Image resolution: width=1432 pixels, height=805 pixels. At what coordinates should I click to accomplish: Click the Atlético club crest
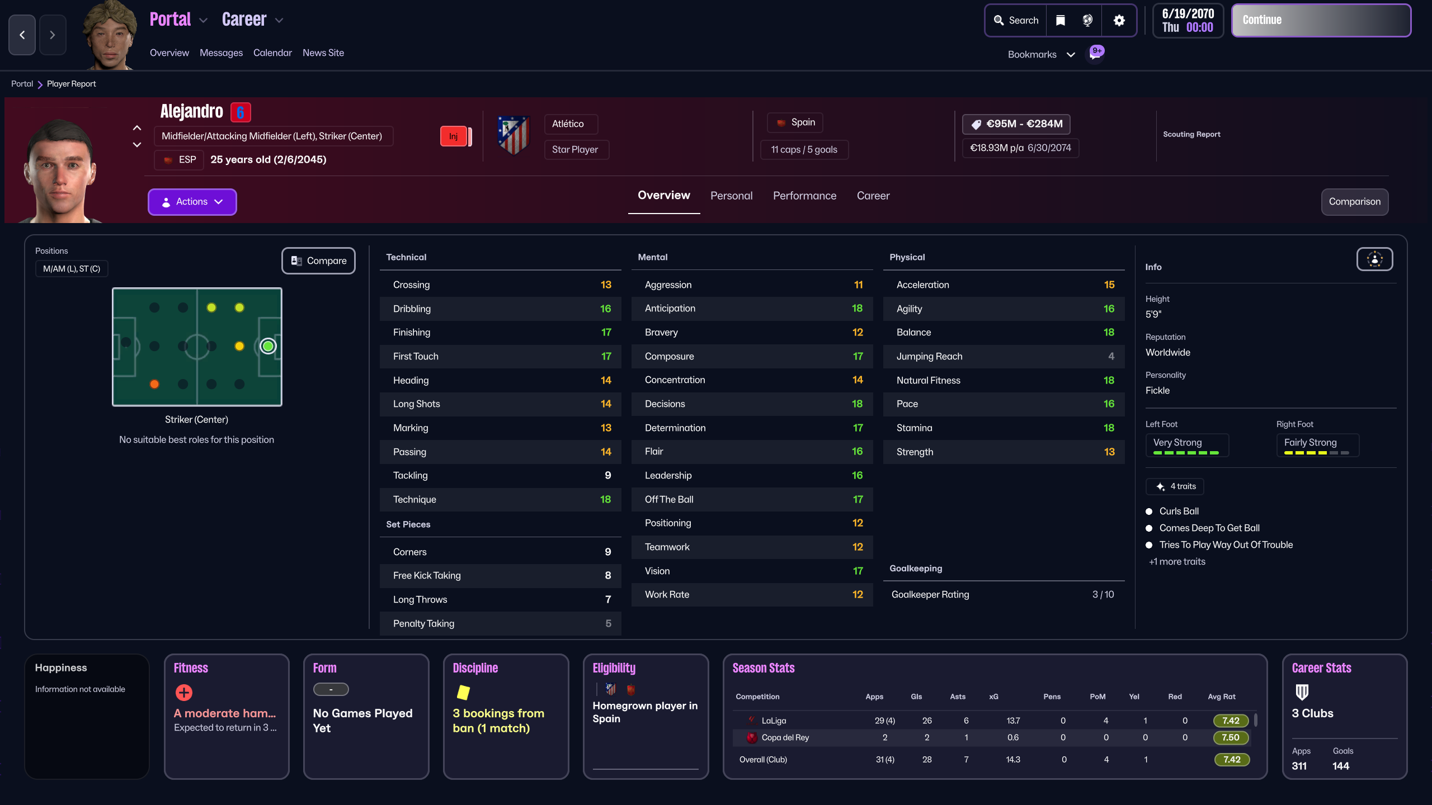pos(514,136)
